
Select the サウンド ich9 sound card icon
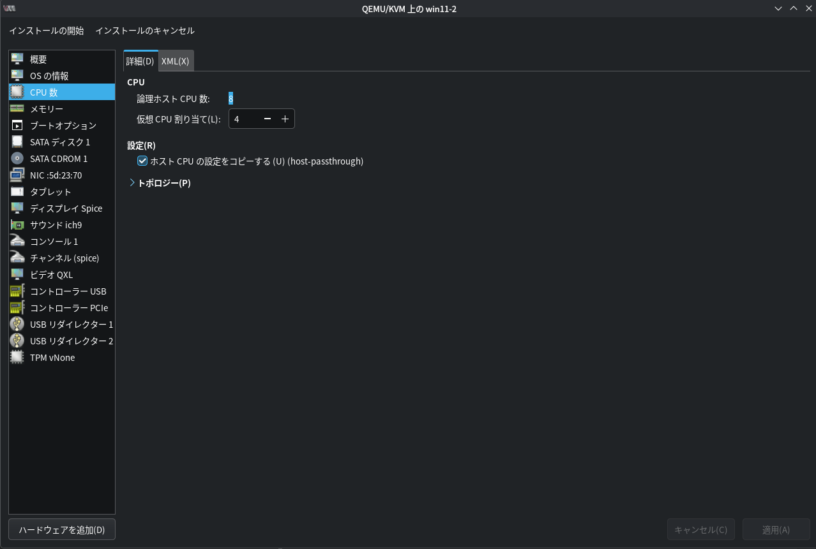17,225
